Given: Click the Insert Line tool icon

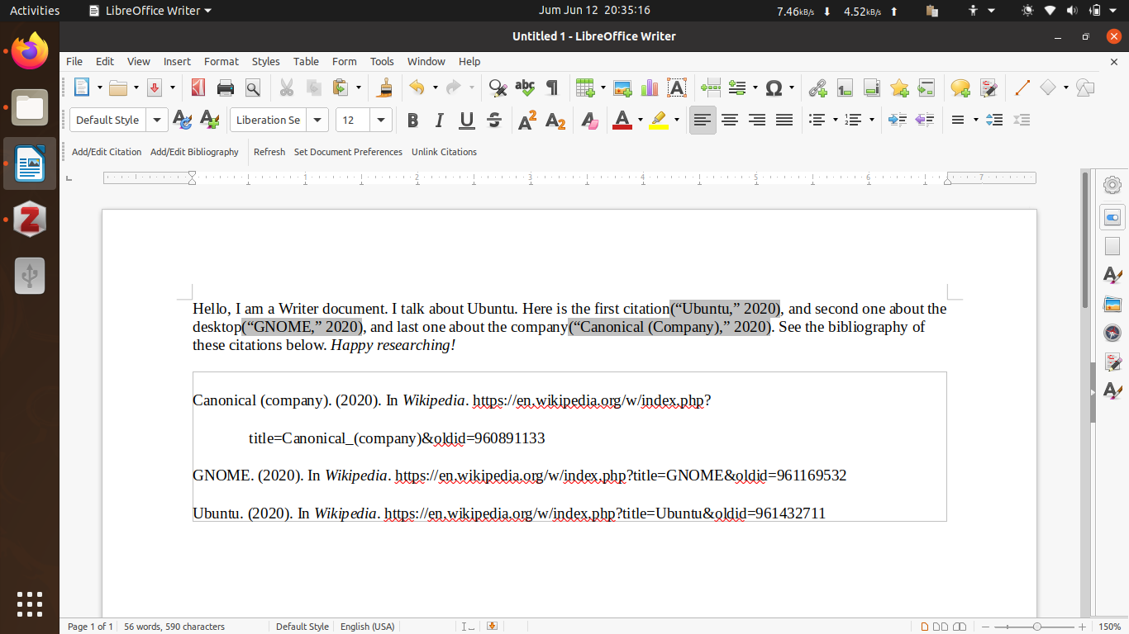Looking at the screenshot, I should pyautogui.click(x=1022, y=88).
